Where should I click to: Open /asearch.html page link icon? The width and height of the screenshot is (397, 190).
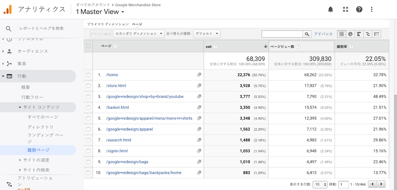tap(199, 140)
